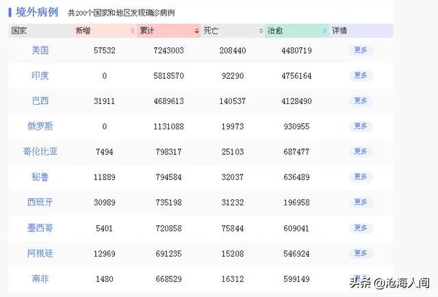This screenshot has height=297, width=438.
Task: Click 更多 button in 西班牙 row
Action: [x=361, y=203]
